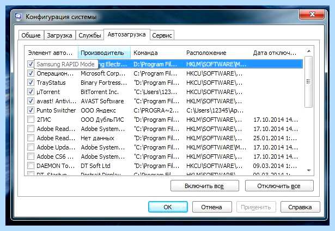The width and height of the screenshot is (335, 231).
Task: Enable the DAEMON Tools checkbox
Action: click(31, 166)
